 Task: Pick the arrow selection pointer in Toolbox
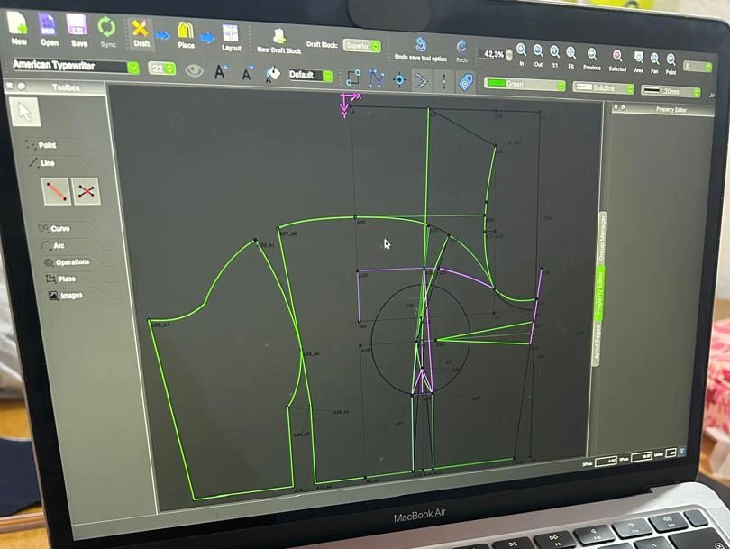pyautogui.click(x=24, y=112)
